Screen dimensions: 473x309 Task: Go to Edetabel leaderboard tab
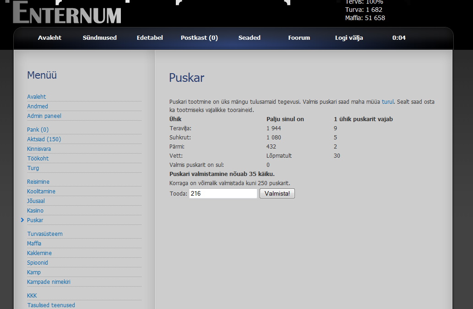(150, 38)
